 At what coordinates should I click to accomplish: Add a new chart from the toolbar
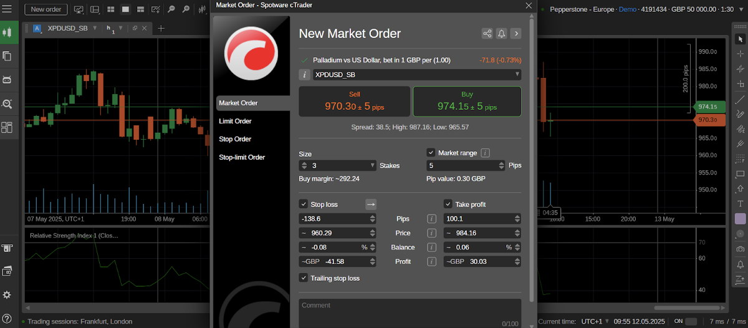point(155,9)
